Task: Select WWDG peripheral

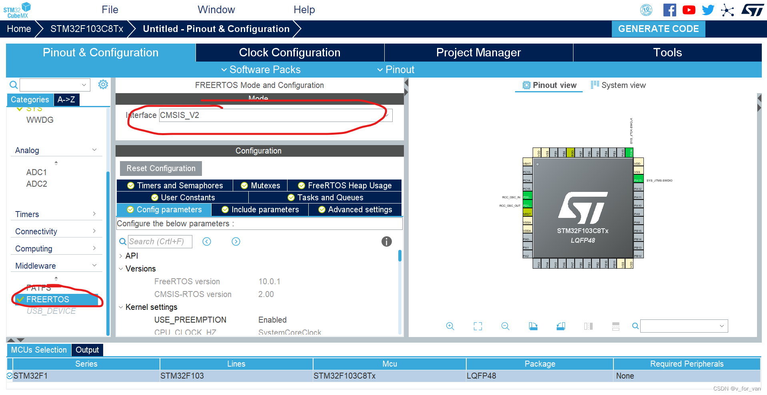Action: [40, 120]
